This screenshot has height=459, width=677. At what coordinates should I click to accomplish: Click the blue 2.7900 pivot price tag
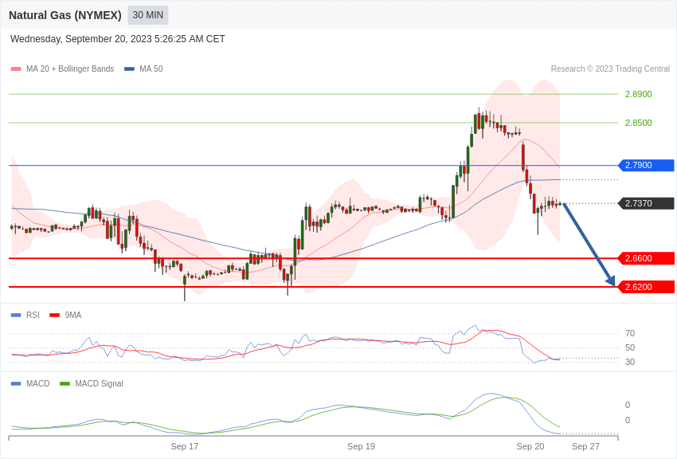646,165
